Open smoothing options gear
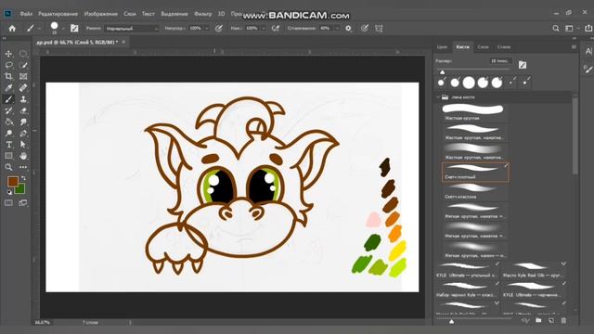The width and height of the screenshot is (594, 334). click(x=348, y=29)
